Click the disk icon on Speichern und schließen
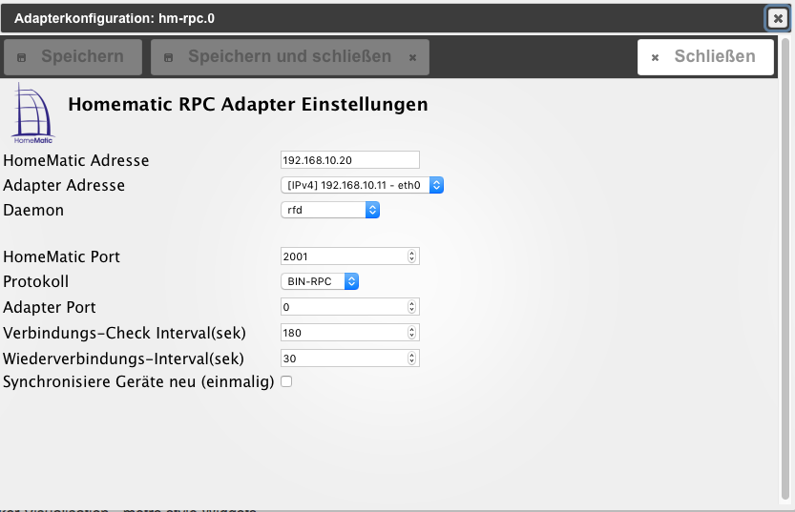Screen dimensions: 795x512 pos(169,57)
